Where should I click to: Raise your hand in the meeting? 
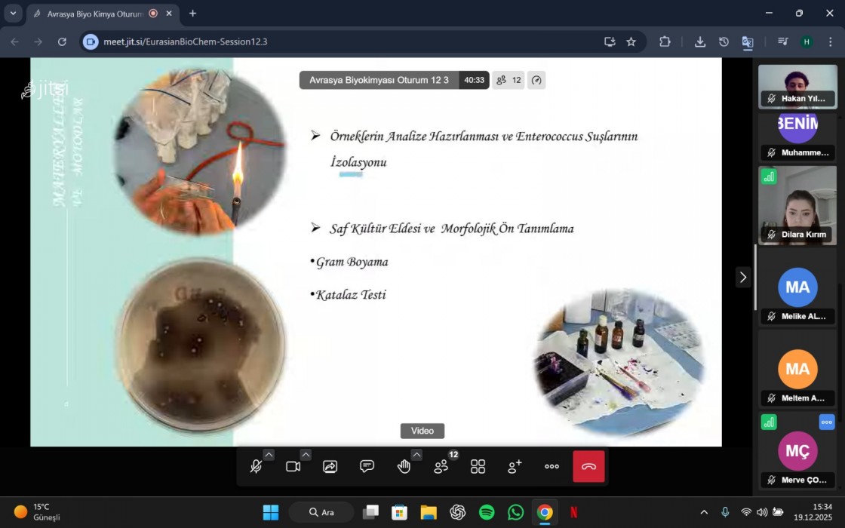click(404, 467)
